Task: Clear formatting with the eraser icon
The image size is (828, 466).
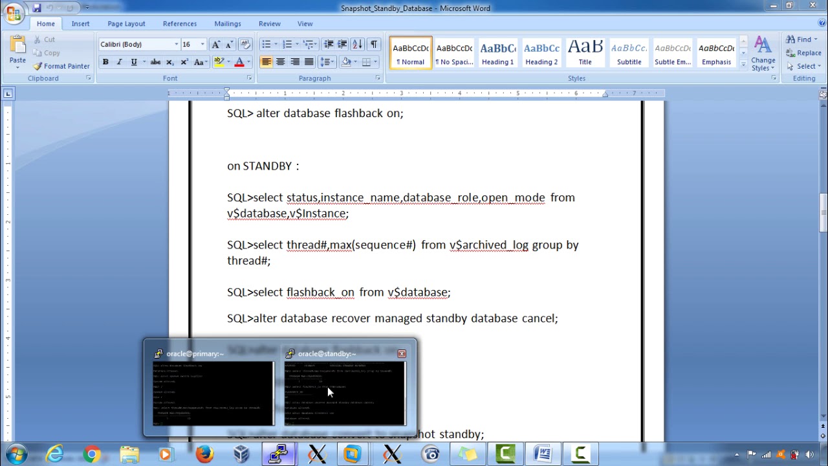Action: click(245, 44)
